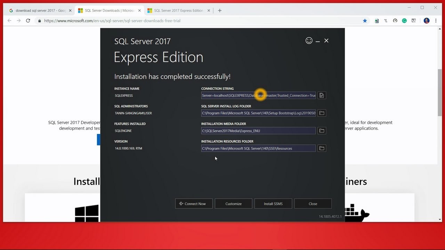Screen dimensions: 445x250
Task: Open the SQL Server install log folder icon
Action: [322, 113]
